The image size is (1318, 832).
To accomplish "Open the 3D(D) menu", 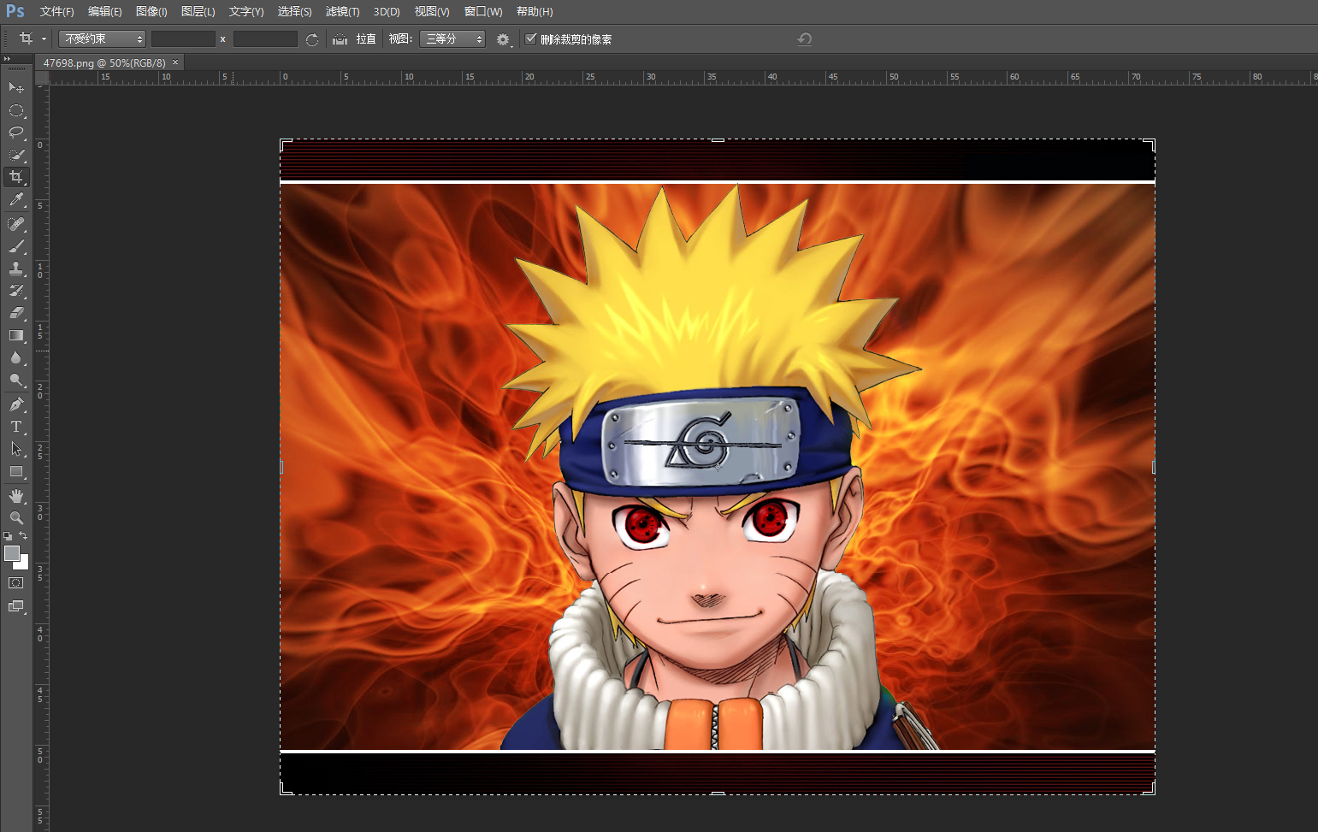I will 387,12.
